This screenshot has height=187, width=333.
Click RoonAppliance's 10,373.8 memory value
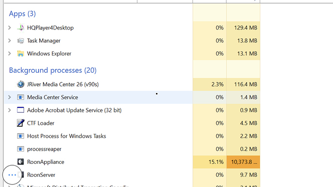[243, 162]
